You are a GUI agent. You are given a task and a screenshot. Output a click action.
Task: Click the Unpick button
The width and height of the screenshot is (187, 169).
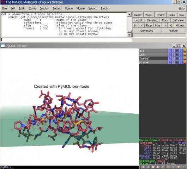[139, 20]
